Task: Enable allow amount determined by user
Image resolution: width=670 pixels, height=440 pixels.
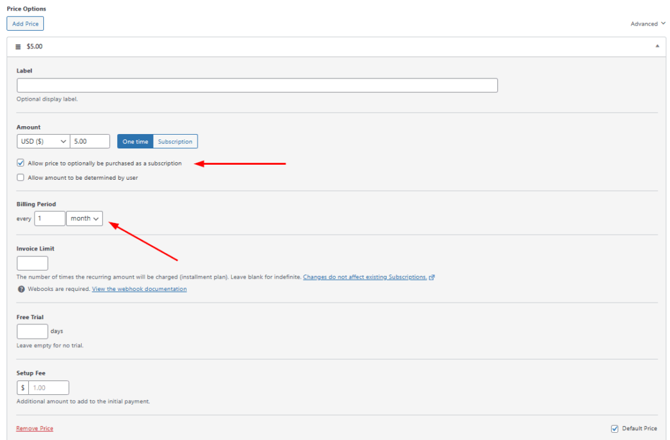Action: tap(21, 178)
